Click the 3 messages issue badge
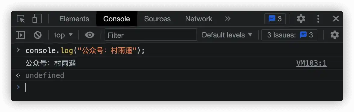This screenshot has height=112, width=354. pyautogui.click(x=275, y=19)
